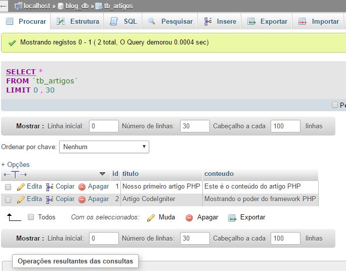Open the Procurar tab
The height and width of the screenshot is (271, 346).
(x=26, y=21)
